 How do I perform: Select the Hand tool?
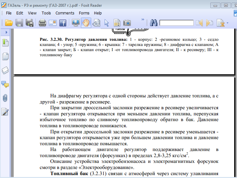(86, 23)
